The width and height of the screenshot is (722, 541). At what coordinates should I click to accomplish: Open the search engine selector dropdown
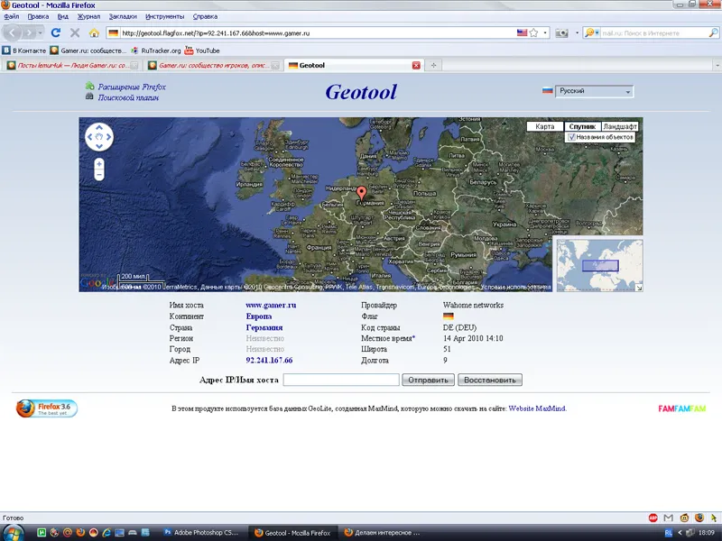(591, 32)
